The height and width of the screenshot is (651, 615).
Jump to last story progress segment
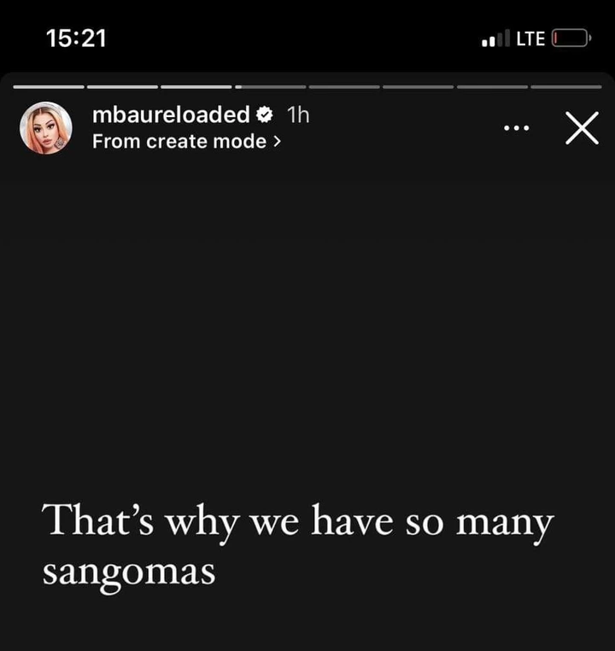[566, 87]
